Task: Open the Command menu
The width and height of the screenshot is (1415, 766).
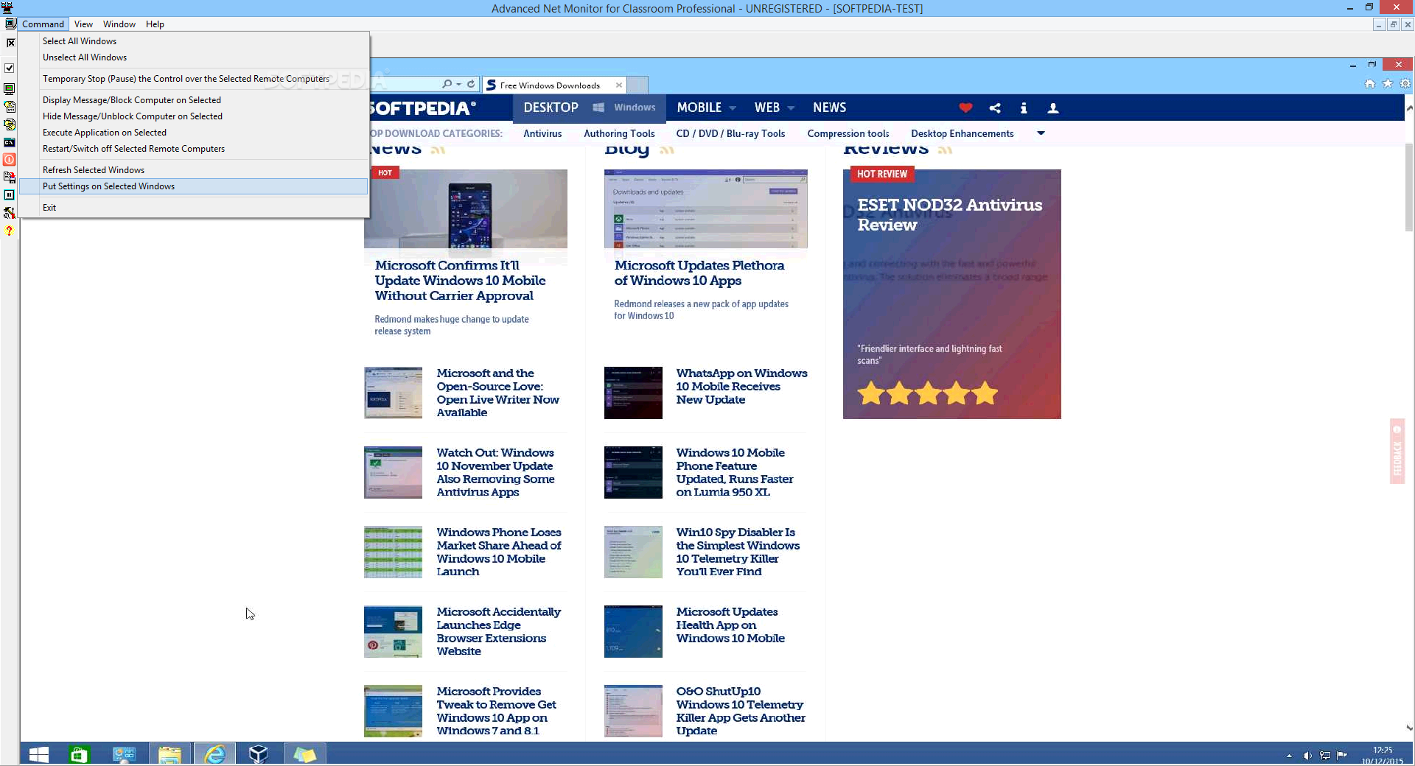Action: (43, 24)
